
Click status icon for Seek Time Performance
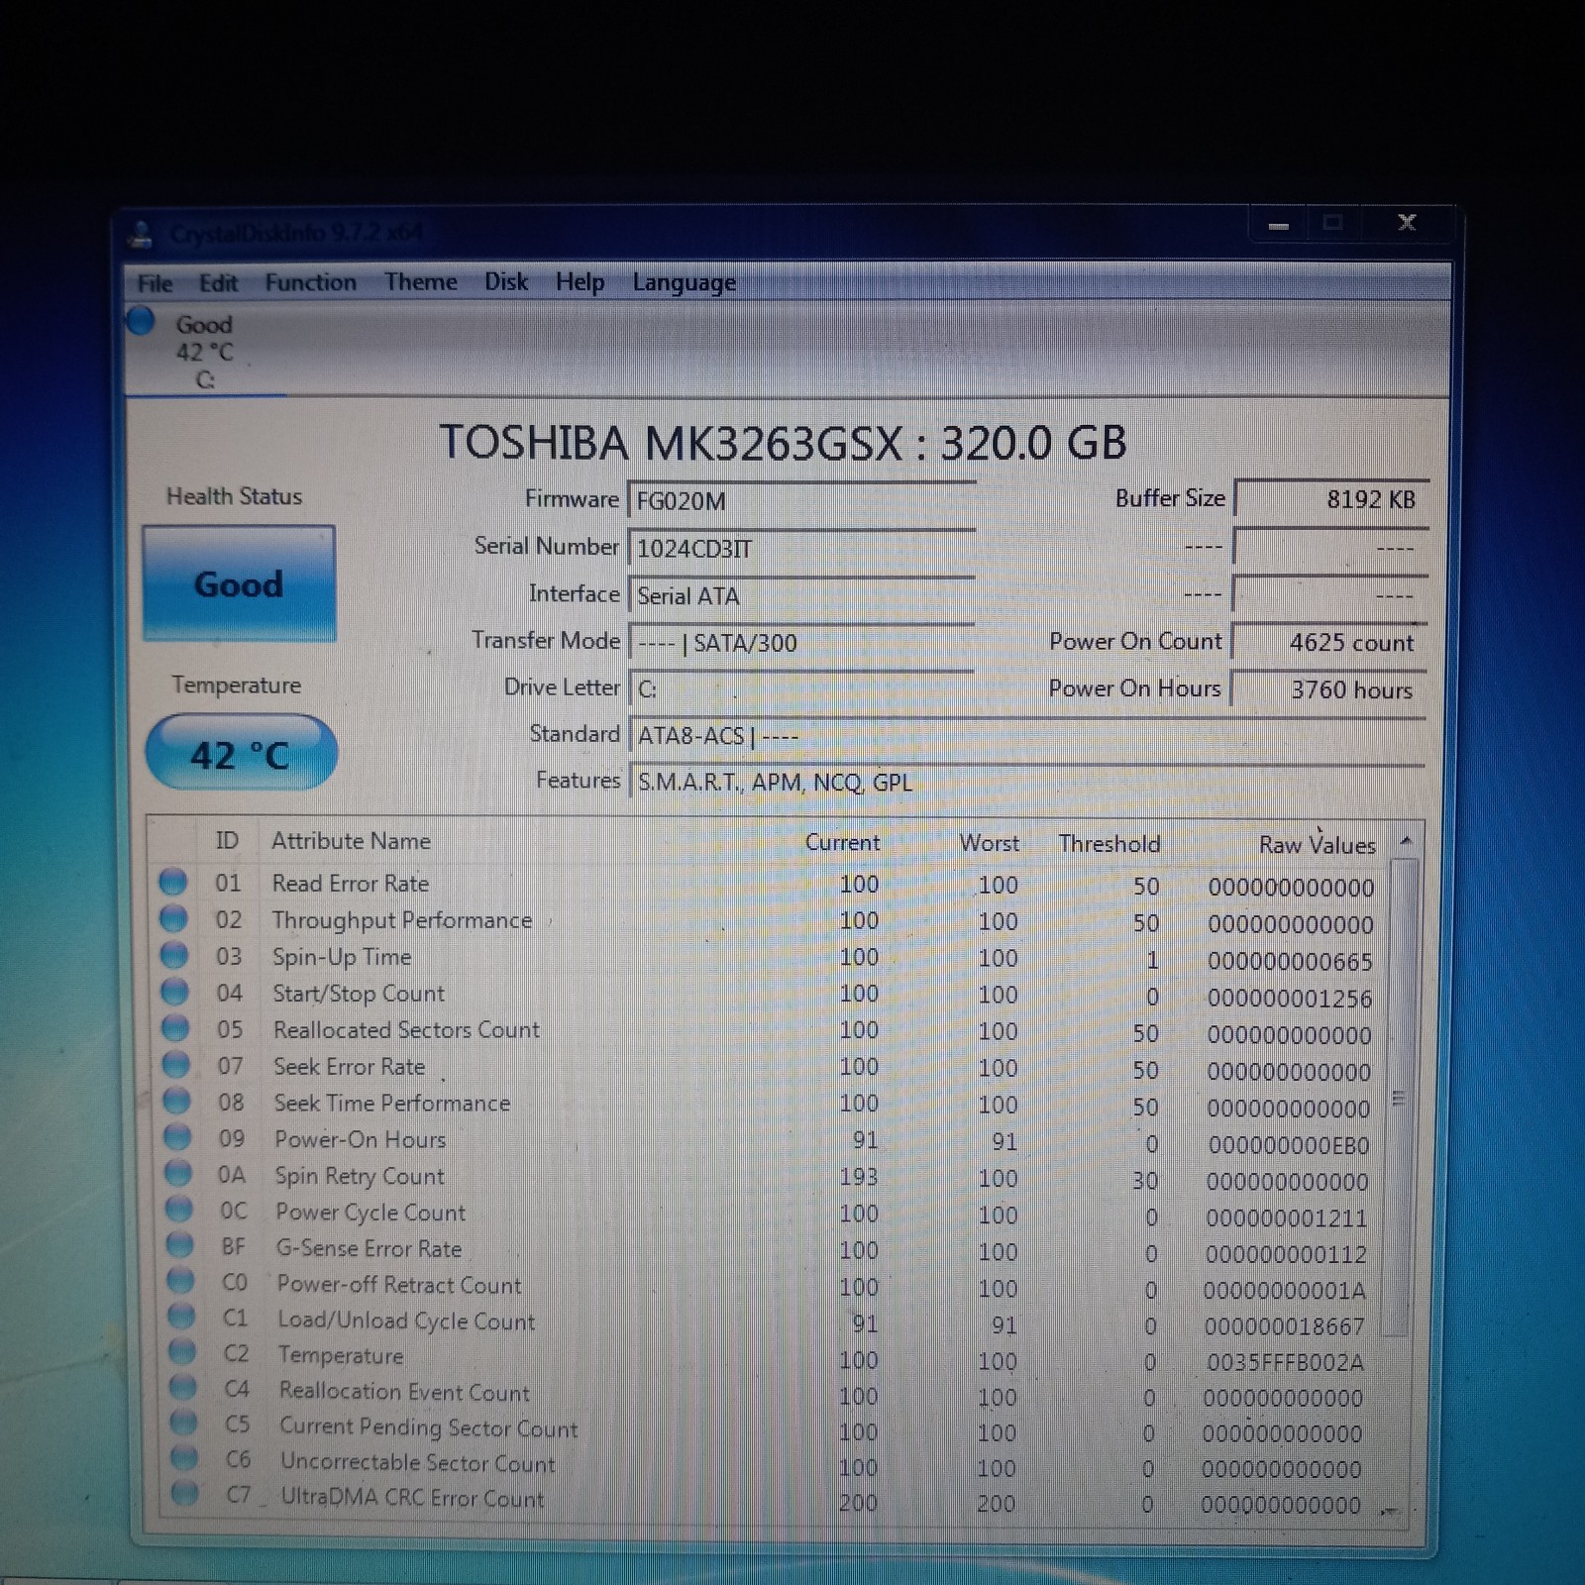point(176,1101)
